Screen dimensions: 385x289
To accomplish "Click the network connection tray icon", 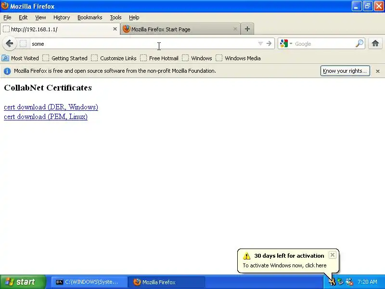I will click(x=349, y=282).
